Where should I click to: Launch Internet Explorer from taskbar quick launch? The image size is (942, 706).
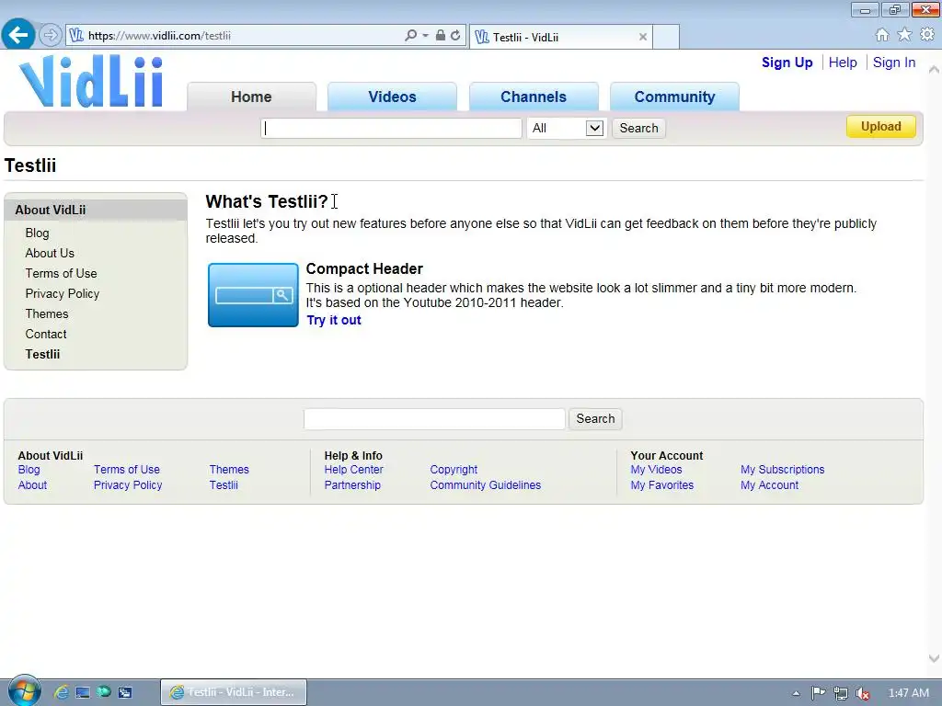(x=62, y=692)
